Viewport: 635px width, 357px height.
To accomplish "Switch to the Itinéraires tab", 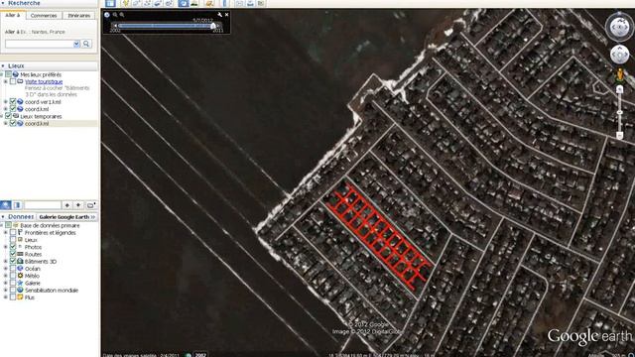I will coord(79,16).
